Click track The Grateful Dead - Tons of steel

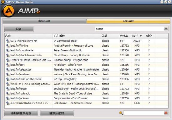(73, 94)
